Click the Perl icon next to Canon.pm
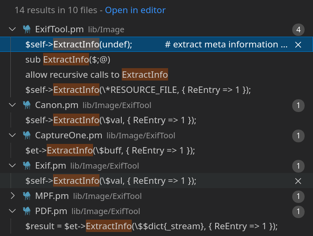 tap(27, 105)
